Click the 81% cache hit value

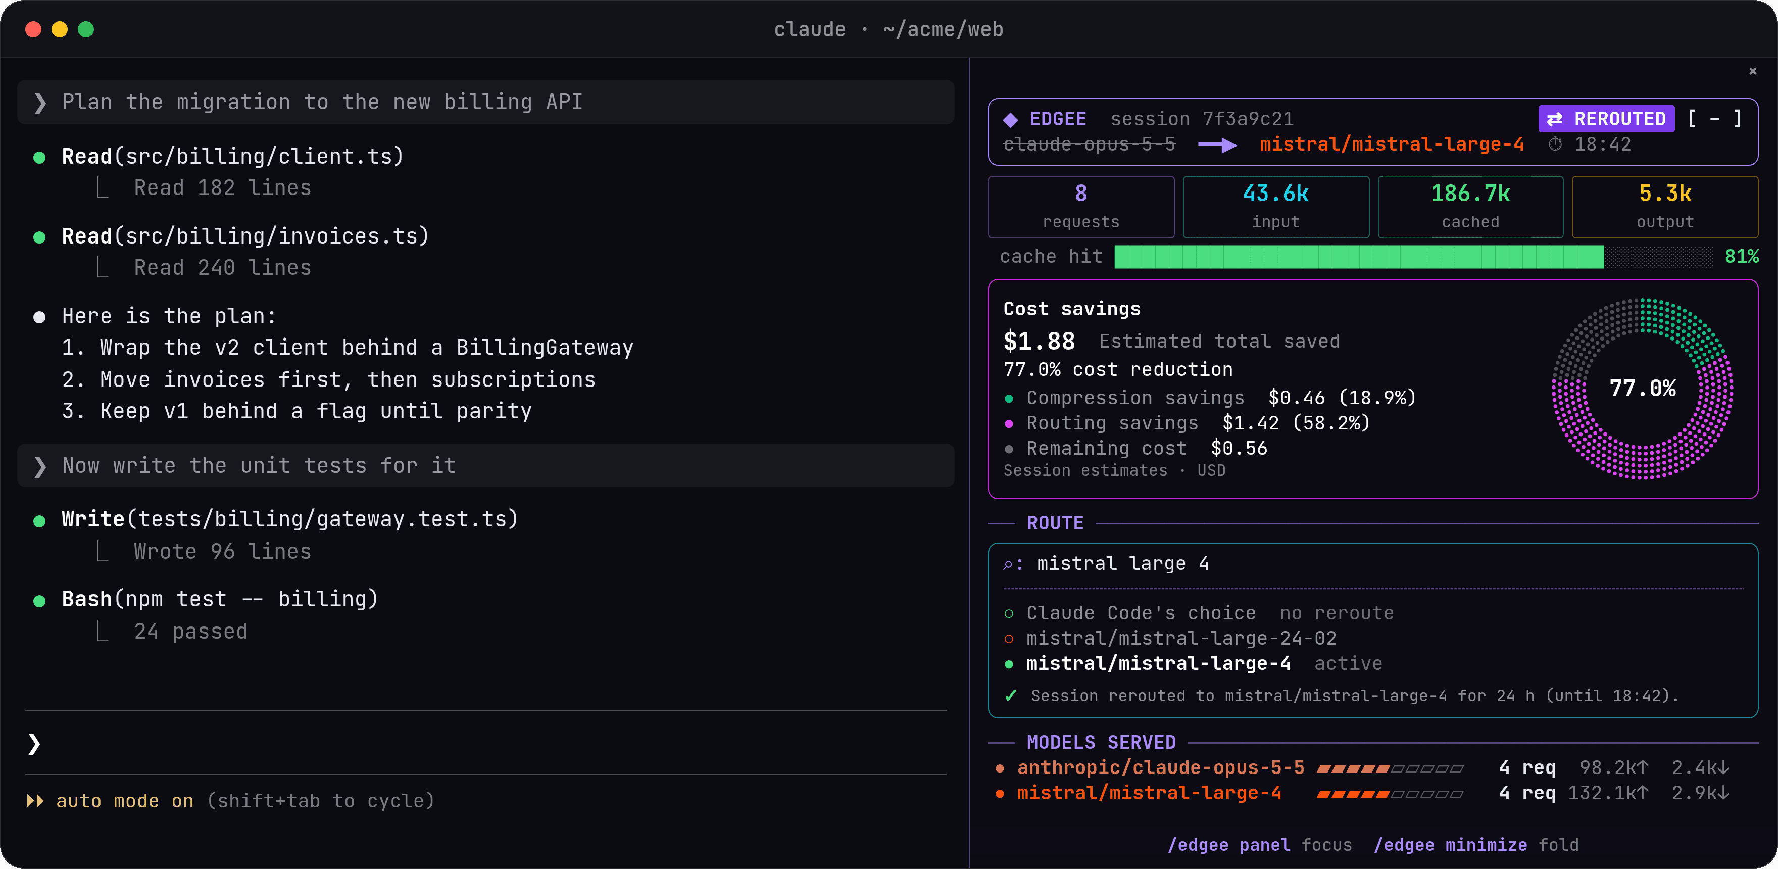pos(1742,257)
